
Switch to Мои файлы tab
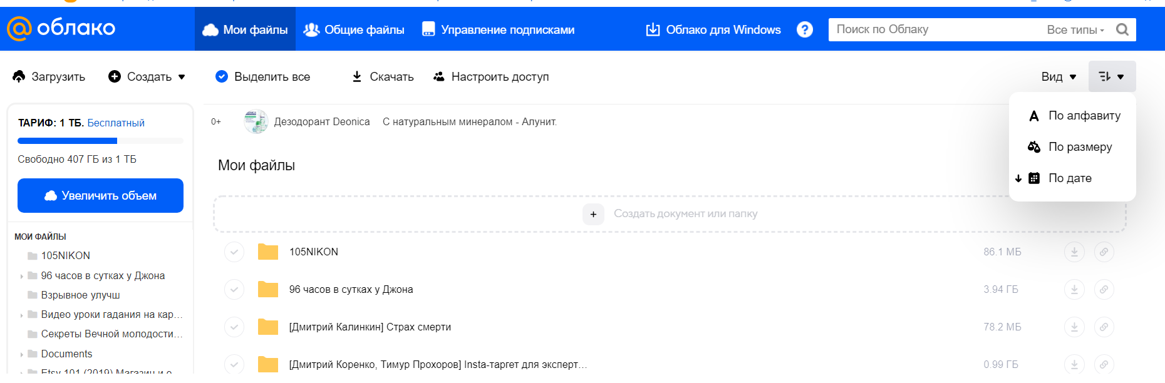(x=245, y=29)
